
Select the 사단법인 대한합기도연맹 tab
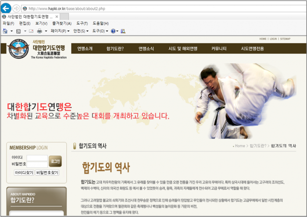coord(30,17)
